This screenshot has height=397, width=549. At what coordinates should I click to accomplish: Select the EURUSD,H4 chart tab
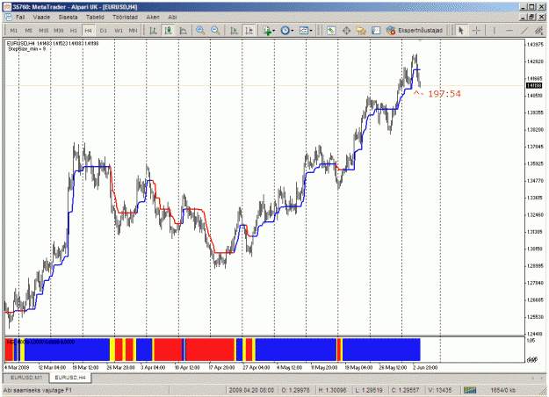tap(70, 378)
